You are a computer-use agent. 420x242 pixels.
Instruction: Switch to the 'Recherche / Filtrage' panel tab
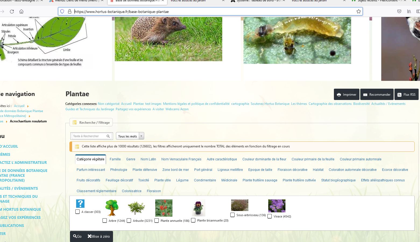point(91,122)
